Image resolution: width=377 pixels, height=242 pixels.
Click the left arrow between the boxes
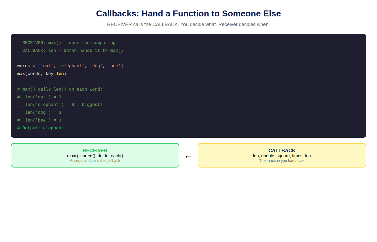[188, 157]
